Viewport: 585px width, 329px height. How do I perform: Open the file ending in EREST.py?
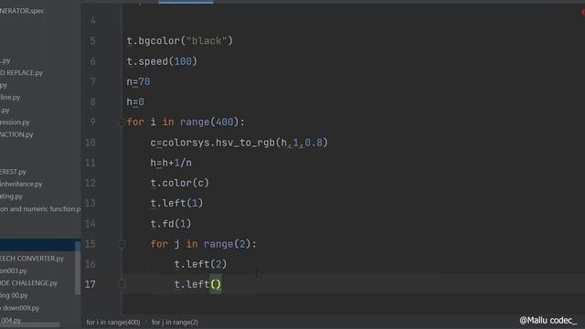pos(13,172)
